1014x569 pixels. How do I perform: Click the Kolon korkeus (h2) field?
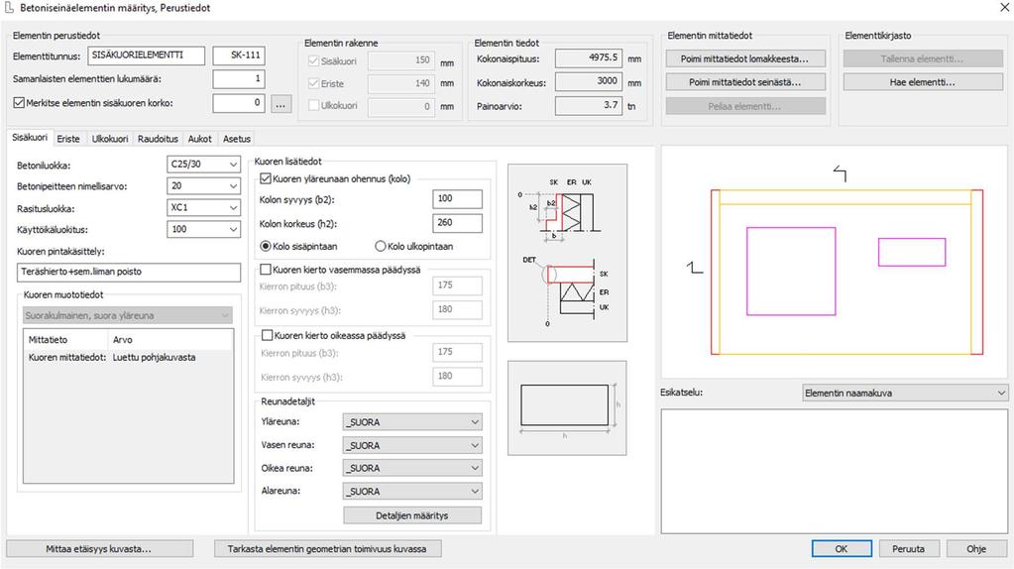457,223
